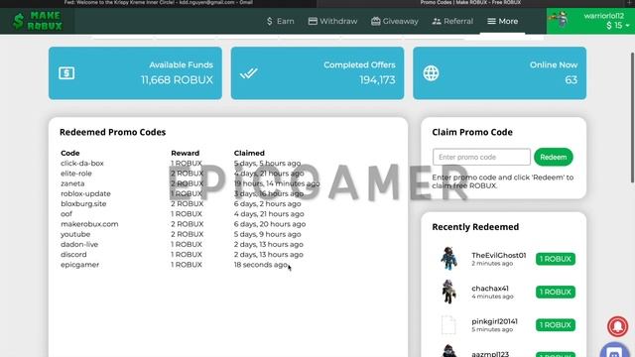Image resolution: width=635 pixels, height=357 pixels.
Task: Switch to the Gmail browser tab
Action: click(x=159, y=3)
